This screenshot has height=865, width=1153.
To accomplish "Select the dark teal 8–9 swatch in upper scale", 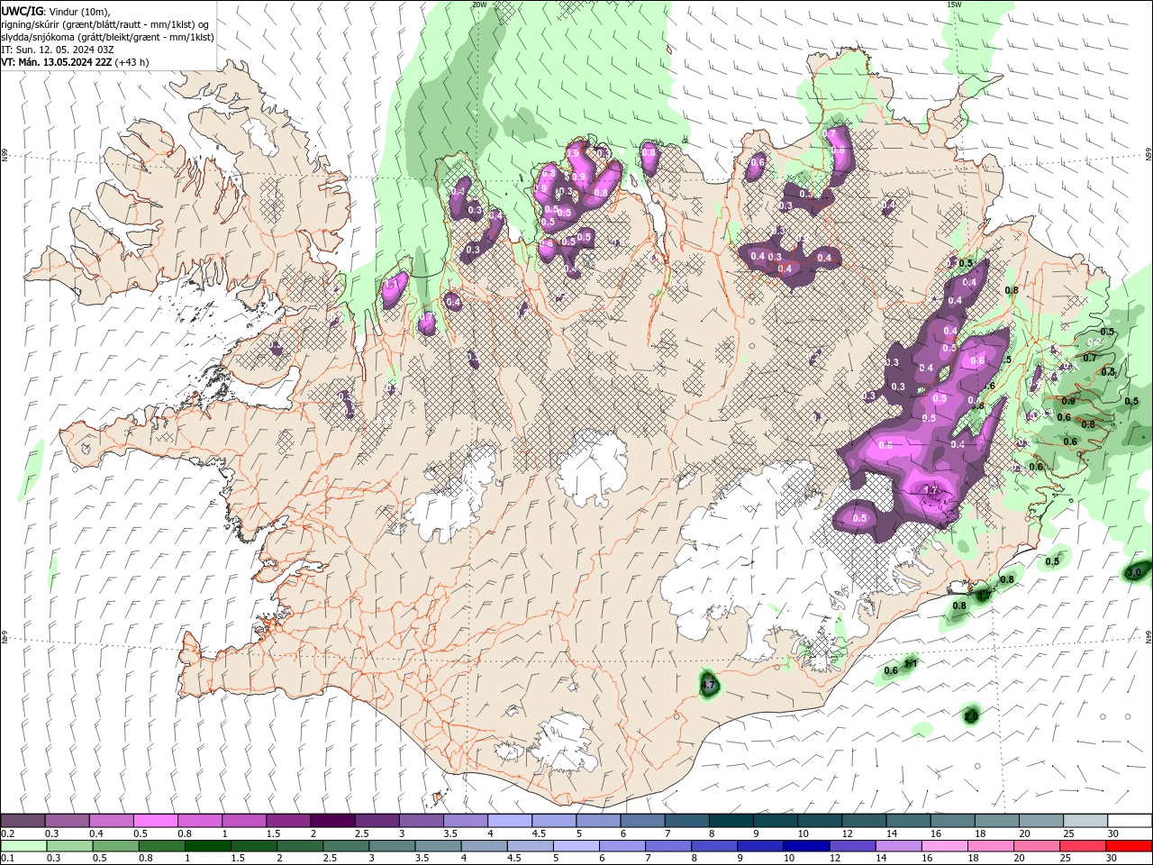I will pyautogui.click(x=731, y=821).
